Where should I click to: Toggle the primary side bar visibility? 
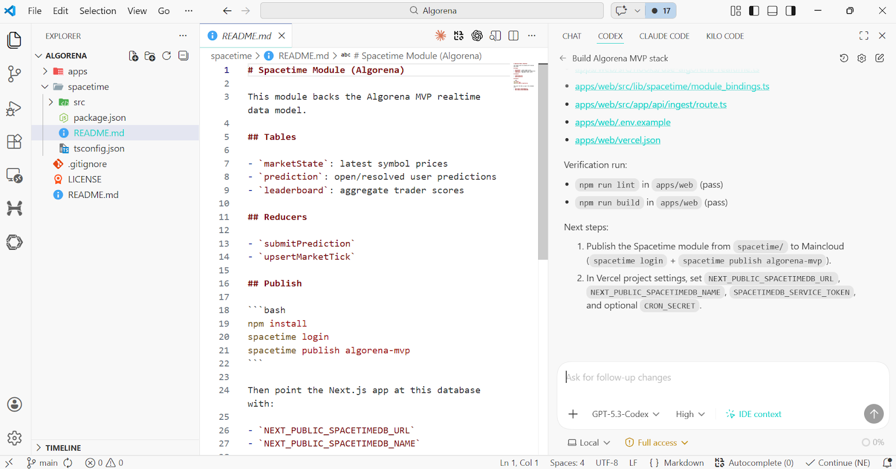pos(754,11)
